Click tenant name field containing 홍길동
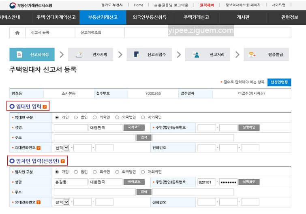The height and width of the screenshot is (214, 306). 71,182
